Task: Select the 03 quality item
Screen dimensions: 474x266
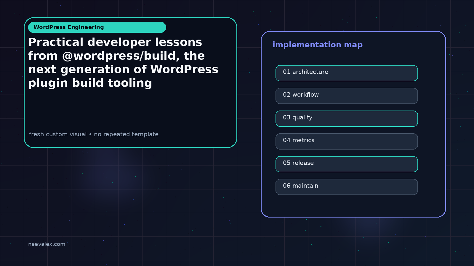Action: click(x=347, y=119)
